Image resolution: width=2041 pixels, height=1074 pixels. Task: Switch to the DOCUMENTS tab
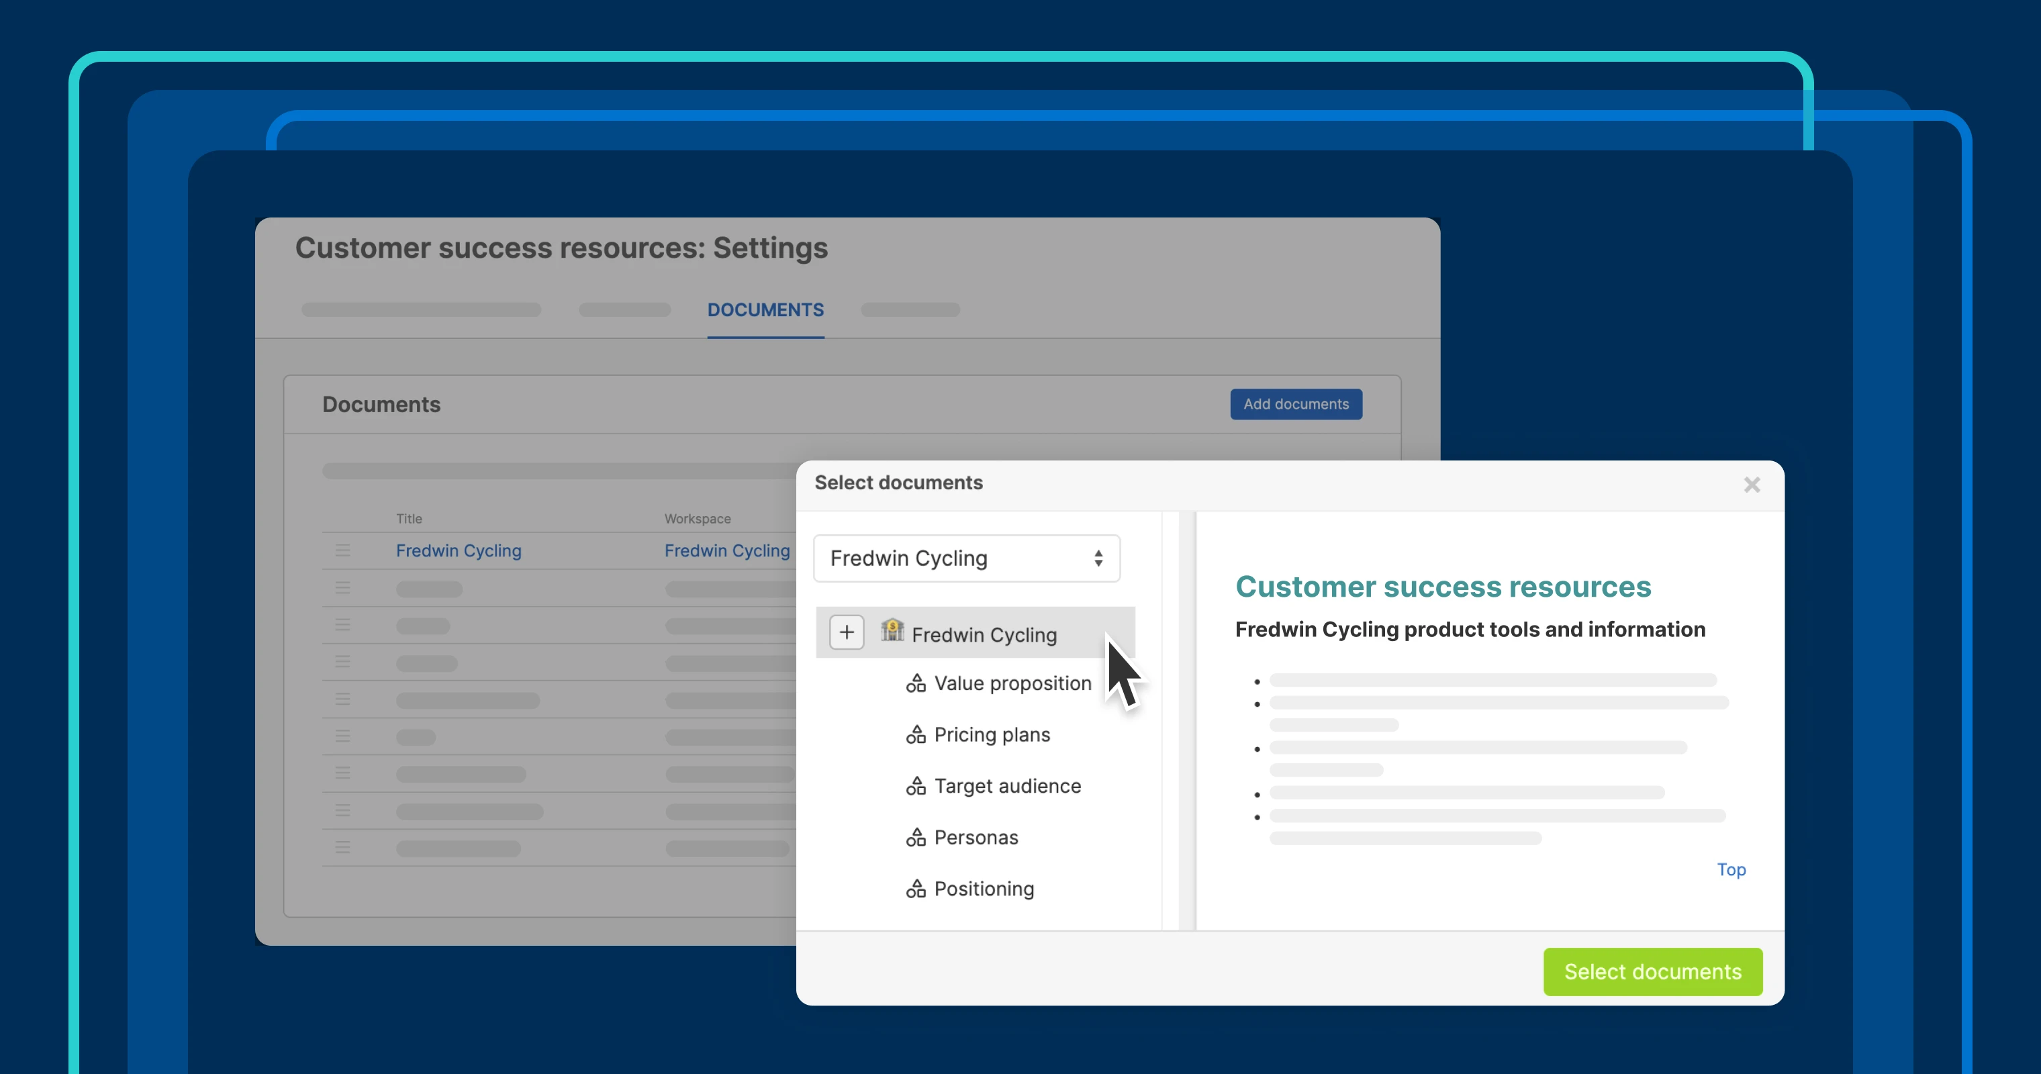coord(765,311)
